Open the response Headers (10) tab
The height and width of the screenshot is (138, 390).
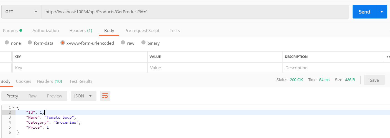[x=49, y=81]
